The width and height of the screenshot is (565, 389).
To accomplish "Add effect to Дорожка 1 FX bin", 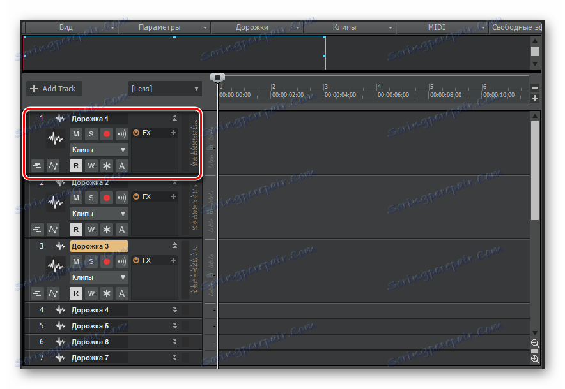I will click(173, 133).
